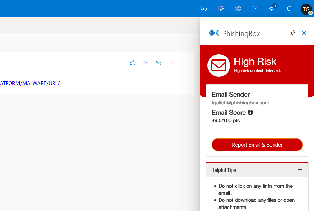Click the High Risk envelope icon
The width and height of the screenshot is (314, 211).
coord(219,65)
